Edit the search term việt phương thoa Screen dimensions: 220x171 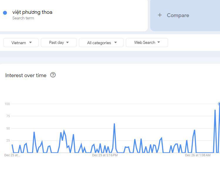32,12
